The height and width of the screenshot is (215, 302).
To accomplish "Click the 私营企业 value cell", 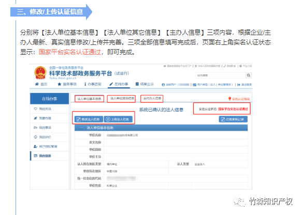I will pos(112,186).
